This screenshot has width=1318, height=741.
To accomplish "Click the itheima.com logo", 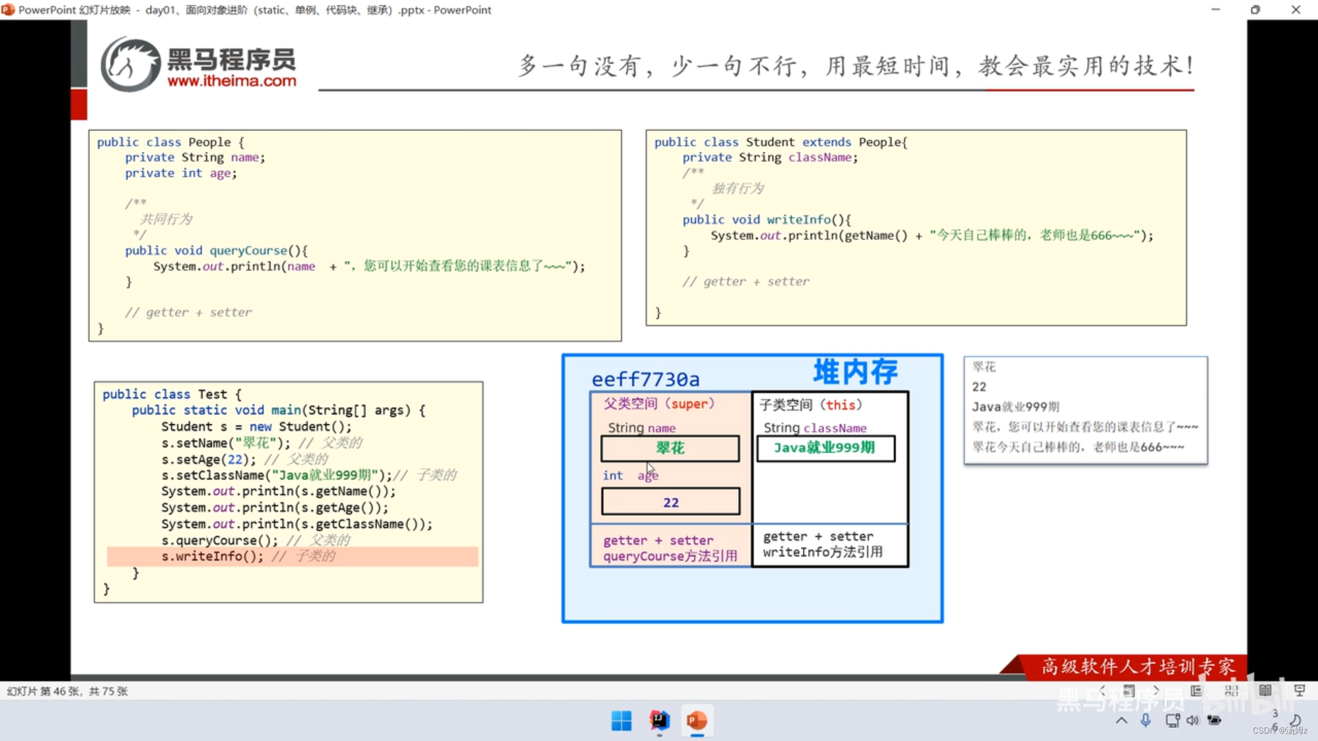I will [199, 64].
